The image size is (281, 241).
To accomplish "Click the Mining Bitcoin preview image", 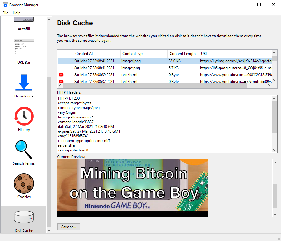I will coord(132,188).
